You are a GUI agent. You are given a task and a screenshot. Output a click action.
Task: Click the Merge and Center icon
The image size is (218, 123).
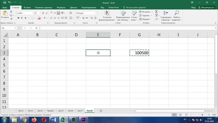click(x=71, y=18)
